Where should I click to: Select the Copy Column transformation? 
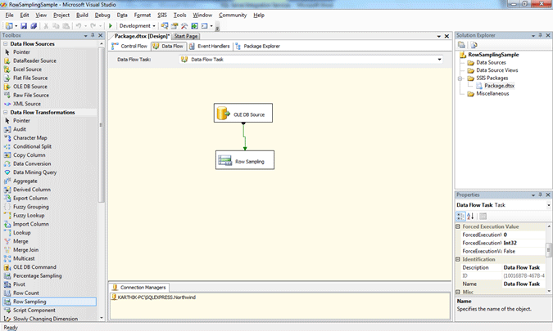point(29,155)
